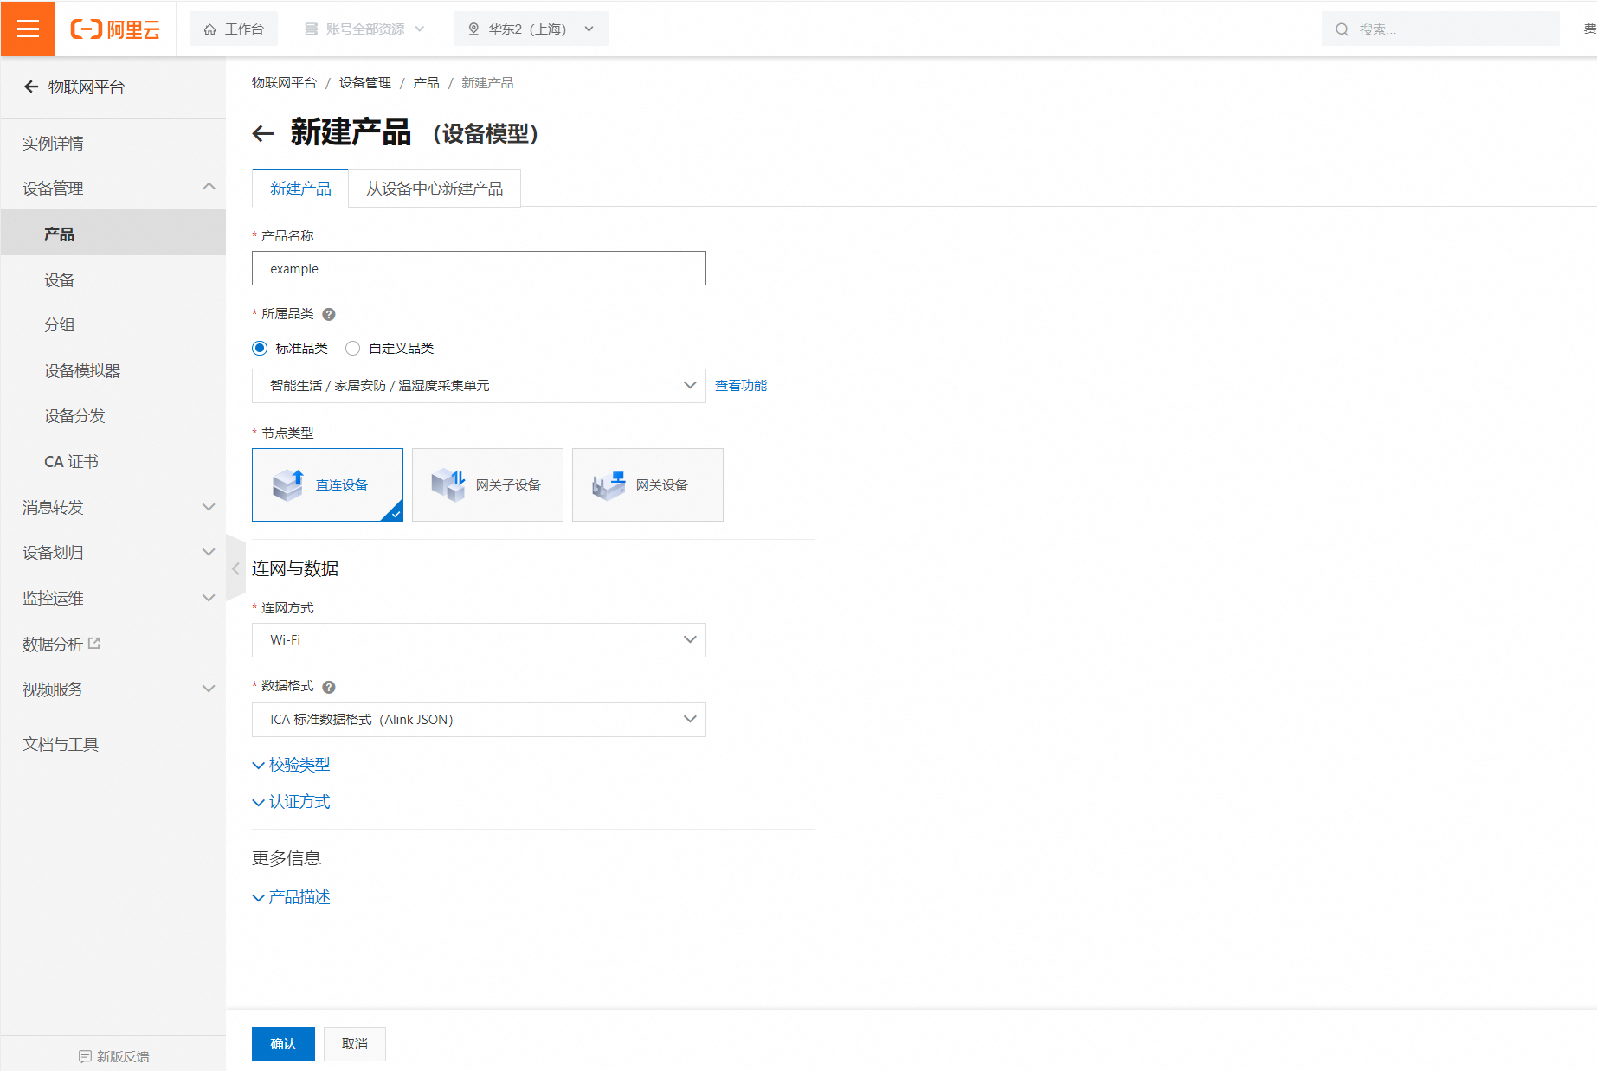Select the 自定义品类 radio button
1597x1071 pixels.
pyautogui.click(x=352, y=348)
